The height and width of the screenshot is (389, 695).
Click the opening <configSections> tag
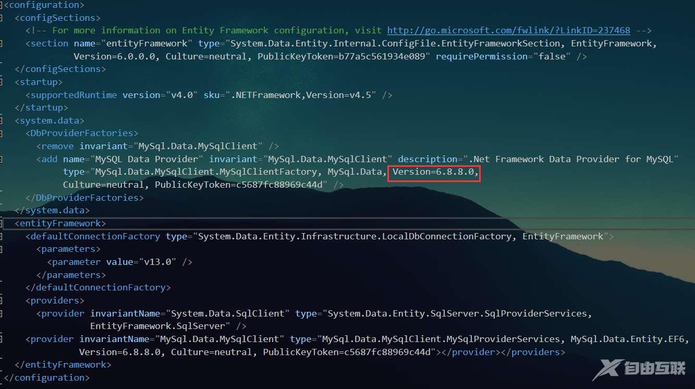tap(58, 18)
